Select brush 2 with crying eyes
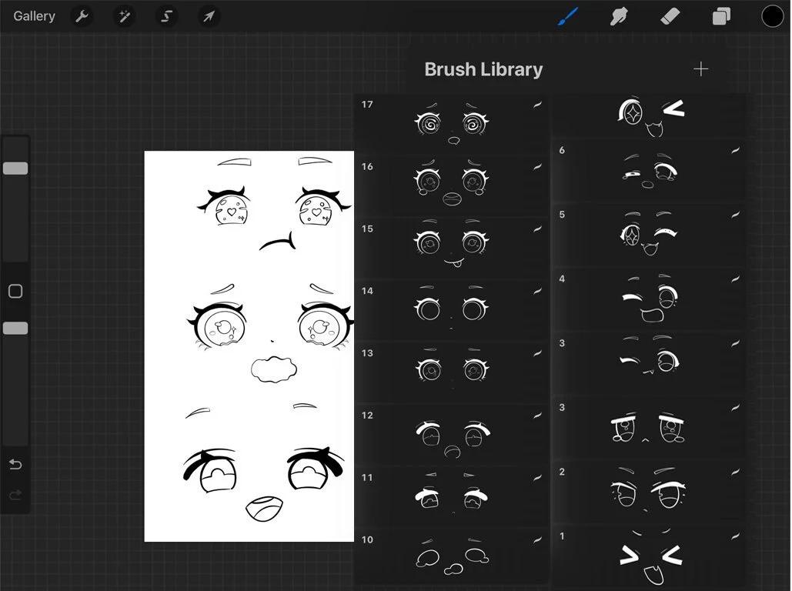 click(650, 493)
